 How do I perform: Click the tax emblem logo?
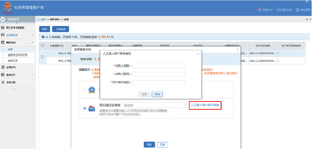click(x=8, y=8)
